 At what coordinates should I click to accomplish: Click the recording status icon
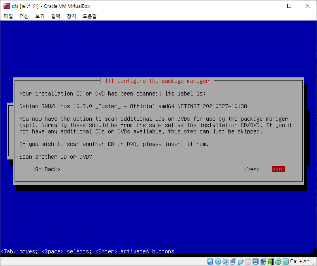point(263,262)
